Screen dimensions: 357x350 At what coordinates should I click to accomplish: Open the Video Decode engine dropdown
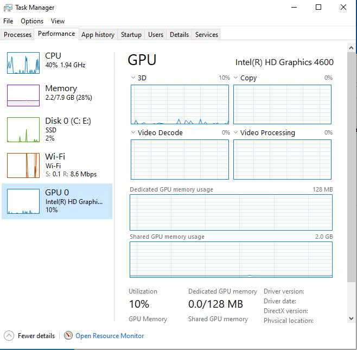[x=133, y=132]
